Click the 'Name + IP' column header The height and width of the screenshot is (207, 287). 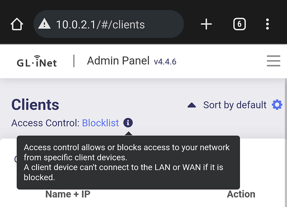pyautogui.click(x=68, y=194)
